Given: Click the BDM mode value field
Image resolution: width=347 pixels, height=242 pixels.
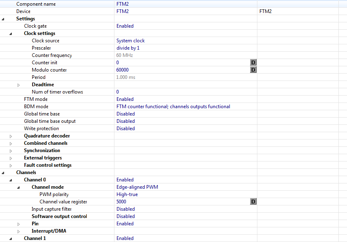Looking at the screenshot, I should coord(173,107).
